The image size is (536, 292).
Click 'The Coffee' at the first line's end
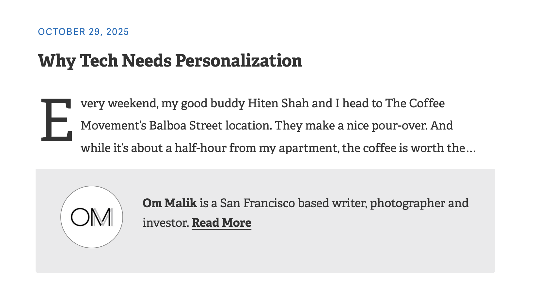415,103
